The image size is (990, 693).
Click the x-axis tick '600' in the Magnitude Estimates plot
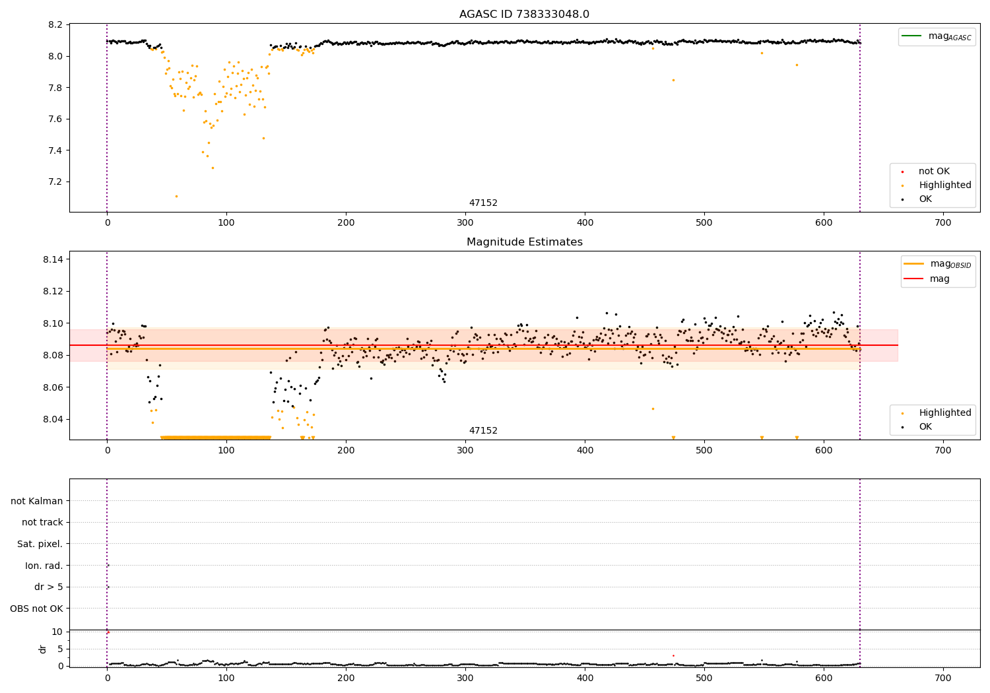click(x=824, y=451)
